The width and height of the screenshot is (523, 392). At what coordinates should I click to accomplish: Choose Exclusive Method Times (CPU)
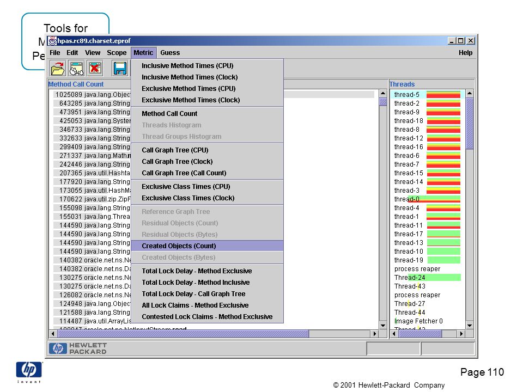coord(207,88)
